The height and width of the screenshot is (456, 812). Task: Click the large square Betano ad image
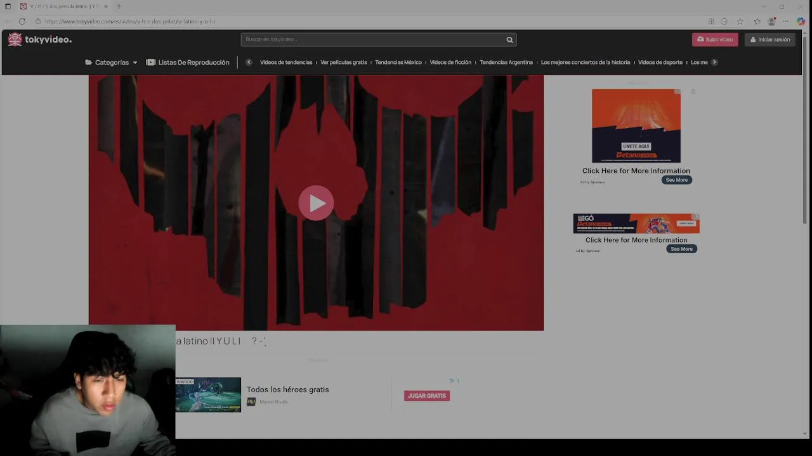(x=636, y=125)
